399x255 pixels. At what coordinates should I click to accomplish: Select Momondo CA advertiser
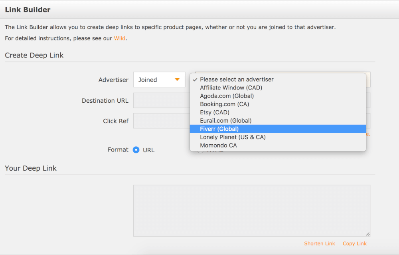coord(278,145)
